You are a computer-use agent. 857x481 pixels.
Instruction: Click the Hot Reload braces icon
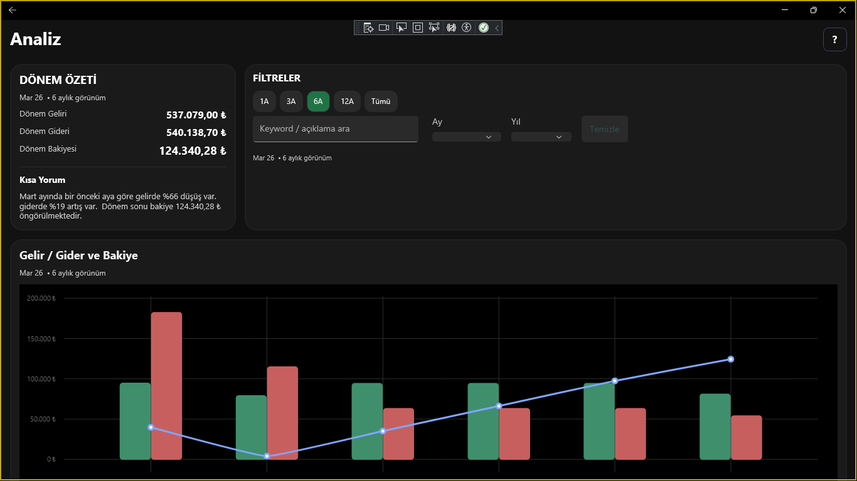[450, 28]
